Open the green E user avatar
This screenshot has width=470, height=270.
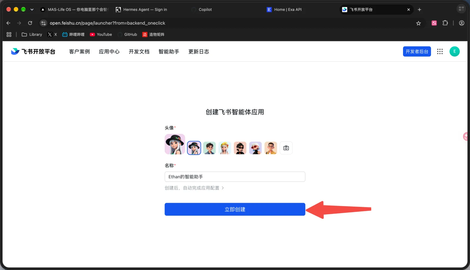[454, 51]
